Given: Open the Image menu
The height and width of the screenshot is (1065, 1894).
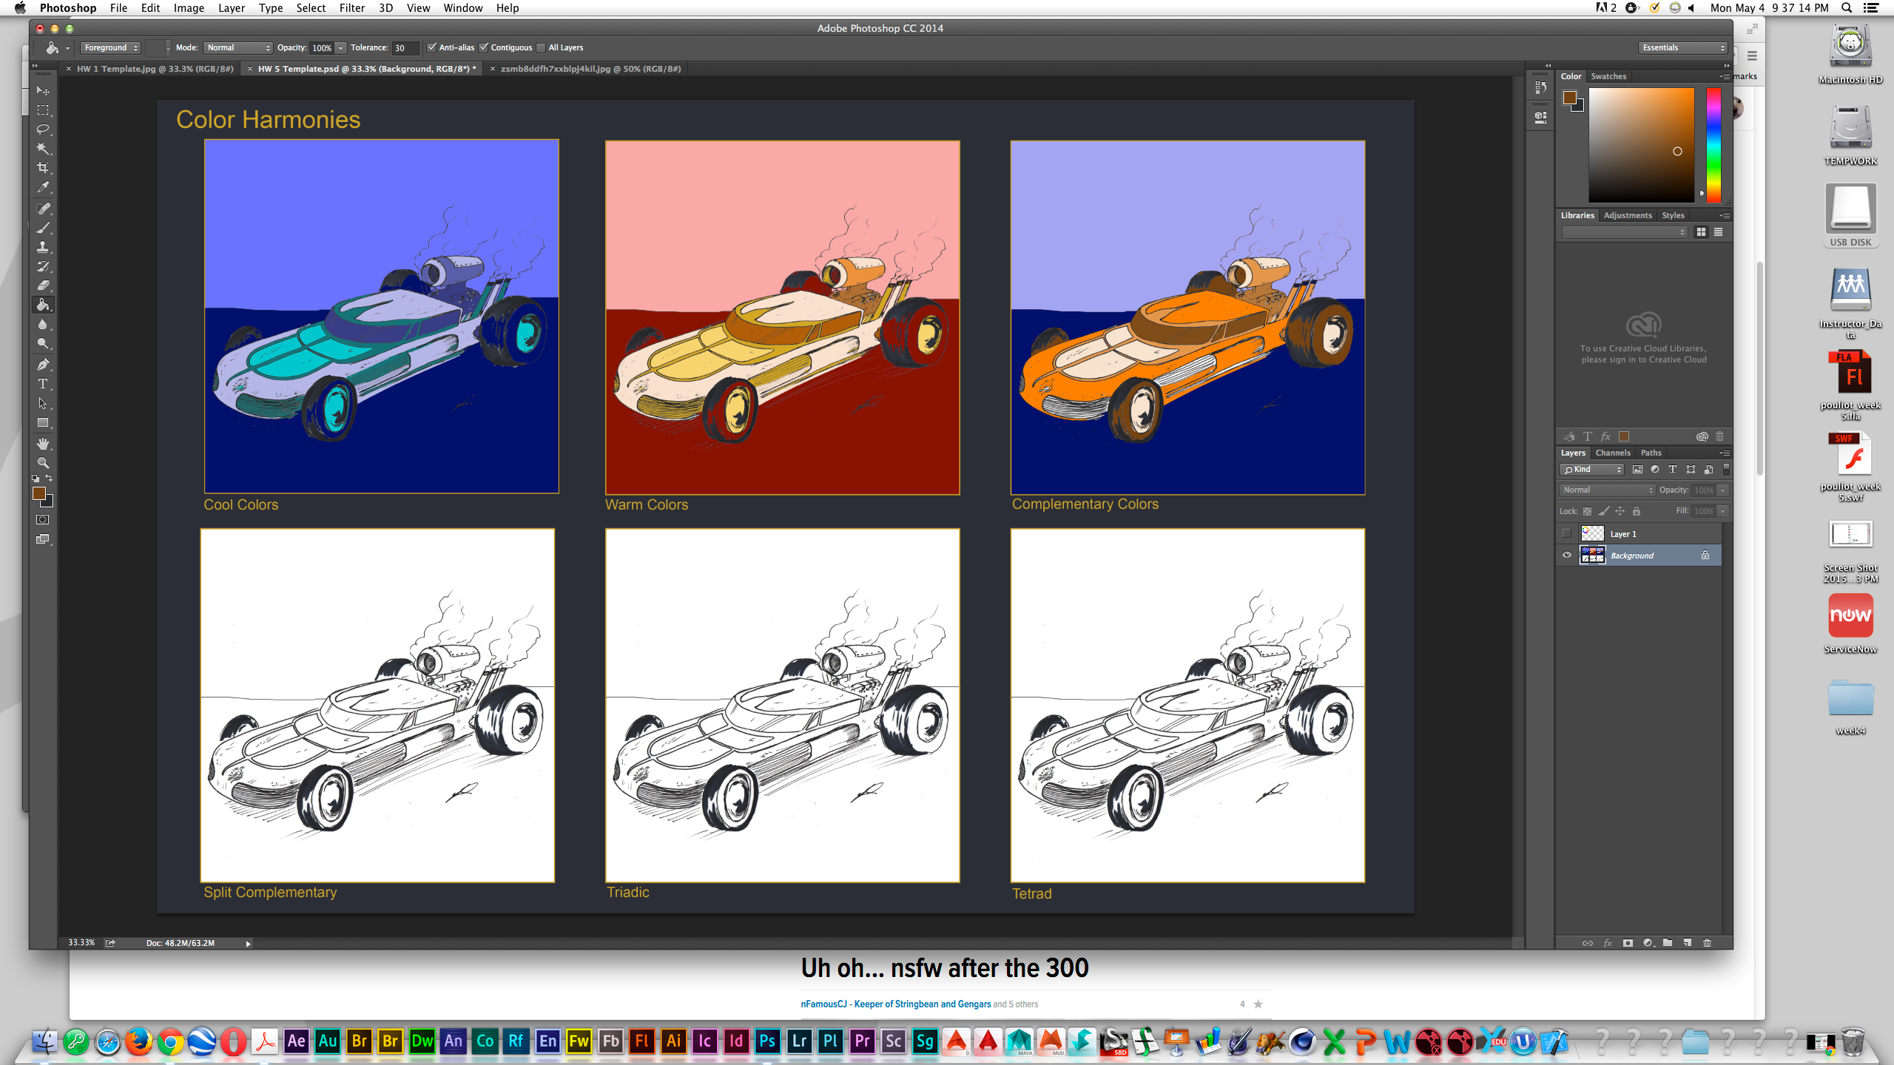Looking at the screenshot, I should (189, 8).
